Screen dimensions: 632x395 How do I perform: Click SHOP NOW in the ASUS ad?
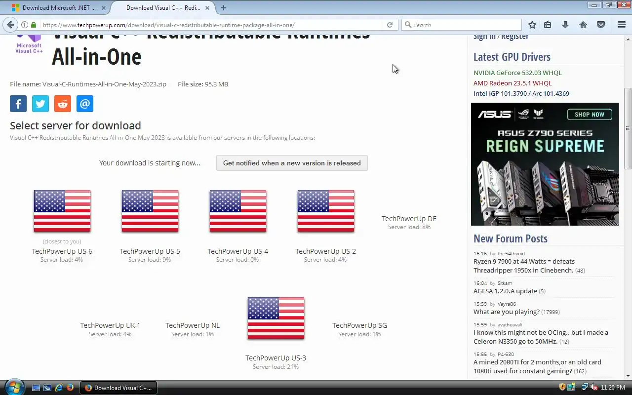tap(589, 115)
